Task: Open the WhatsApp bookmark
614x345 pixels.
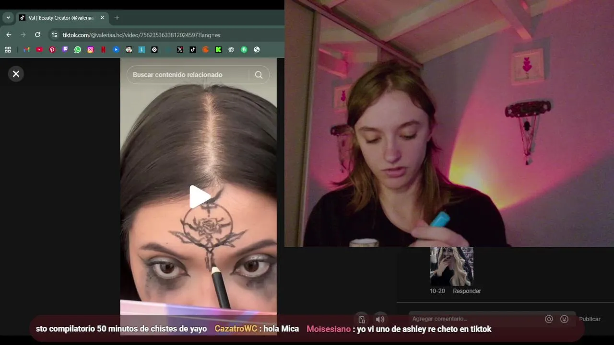Action: [x=78, y=49]
